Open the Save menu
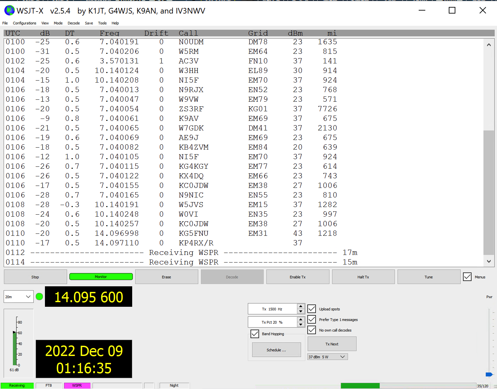 pyautogui.click(x=89, y=23)
